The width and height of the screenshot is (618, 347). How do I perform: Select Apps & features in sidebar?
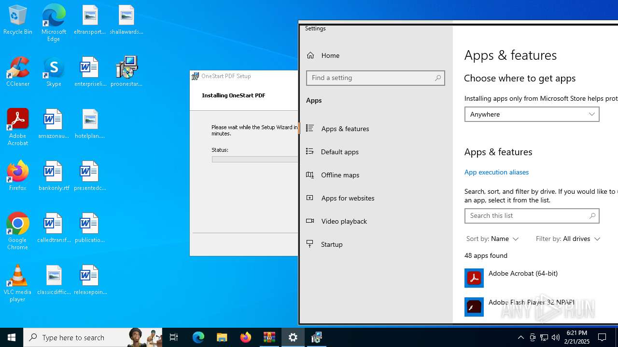coord(376,129)
